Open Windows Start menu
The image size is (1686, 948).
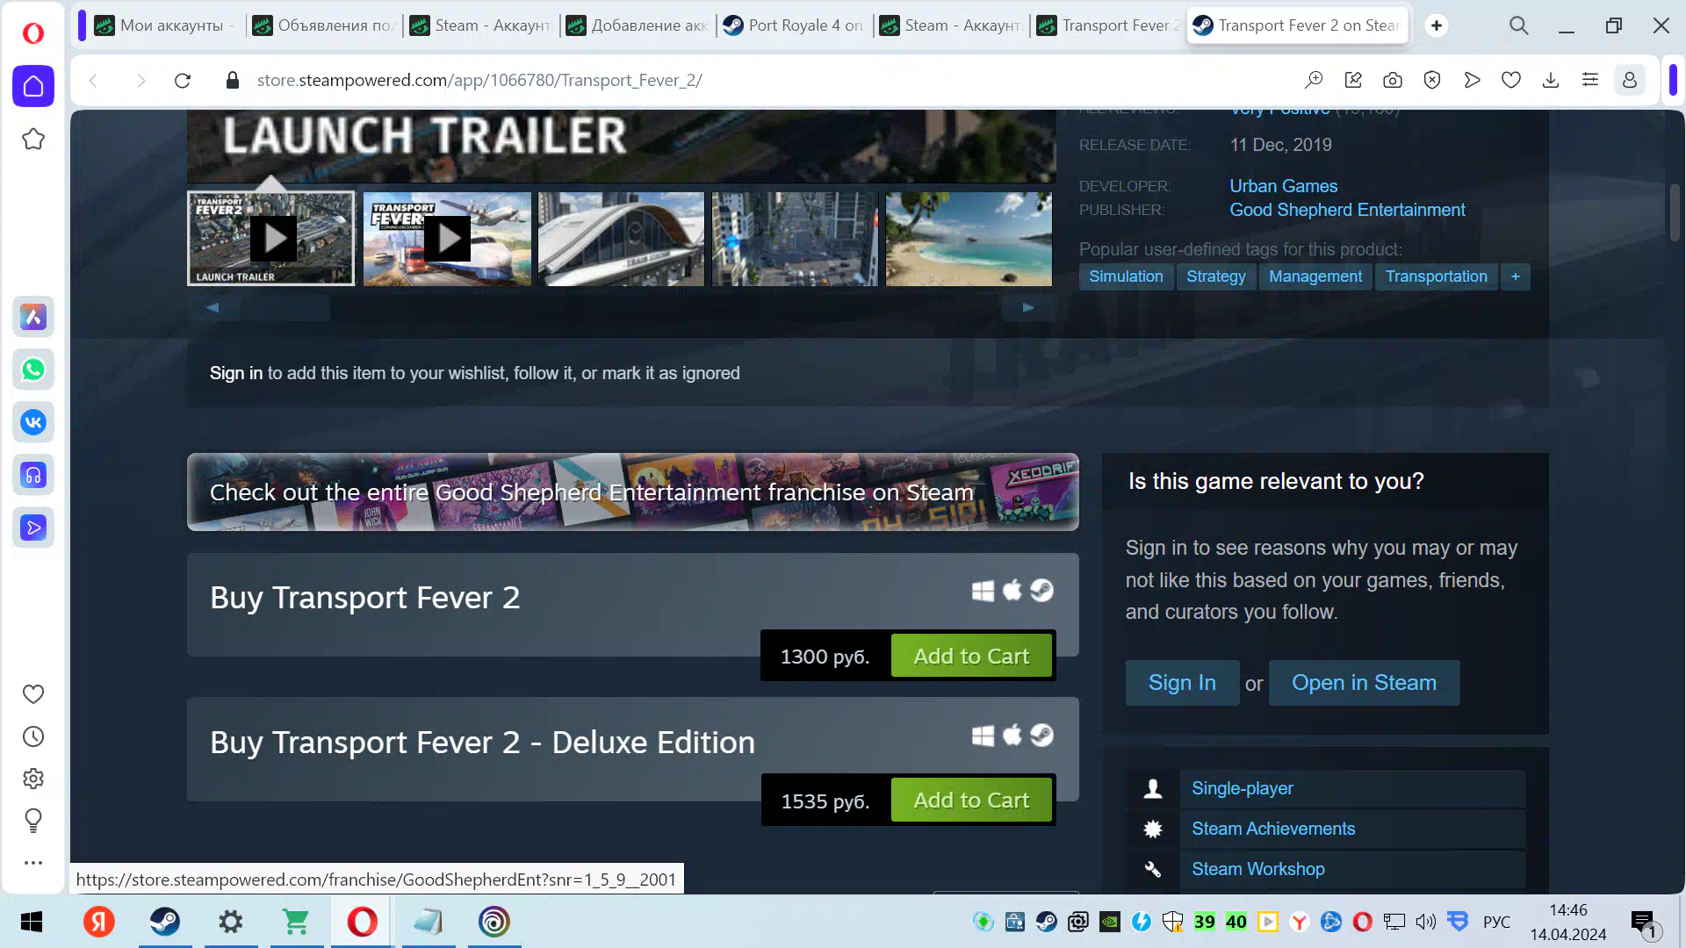(x=32, y=922)
